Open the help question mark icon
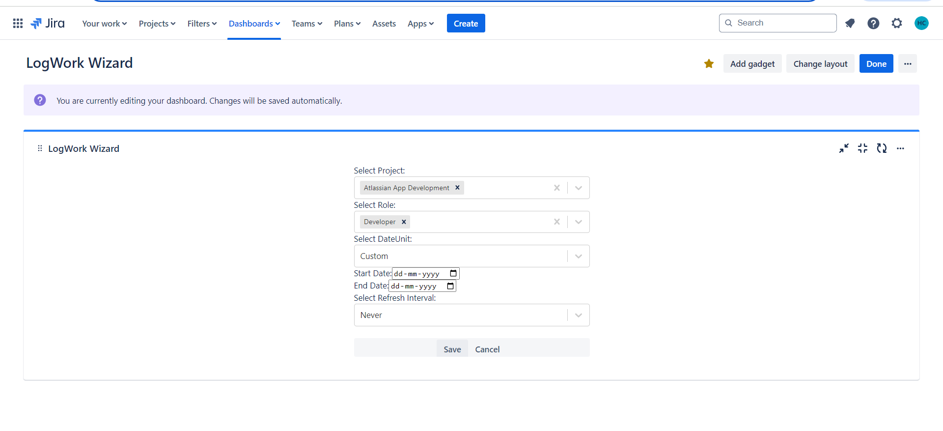This screenshot has height=431, width=943. (873, 23)
